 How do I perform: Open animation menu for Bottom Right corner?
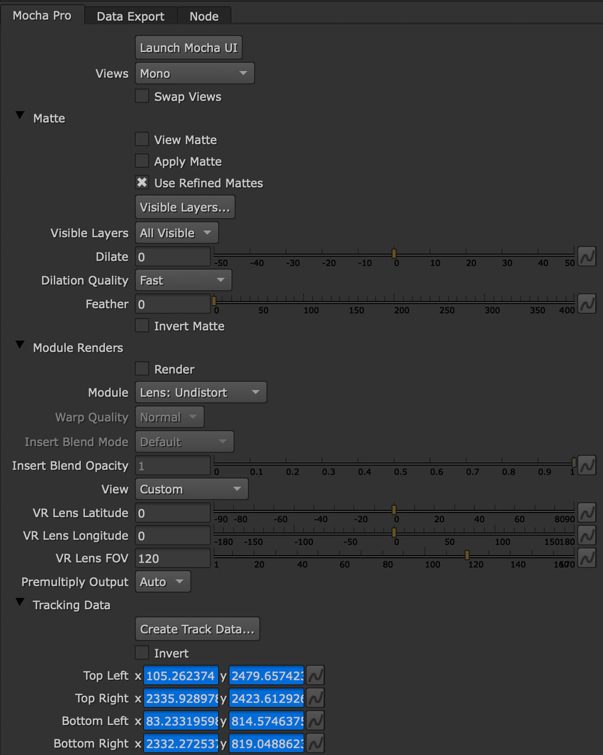click(x=315, y=743)
